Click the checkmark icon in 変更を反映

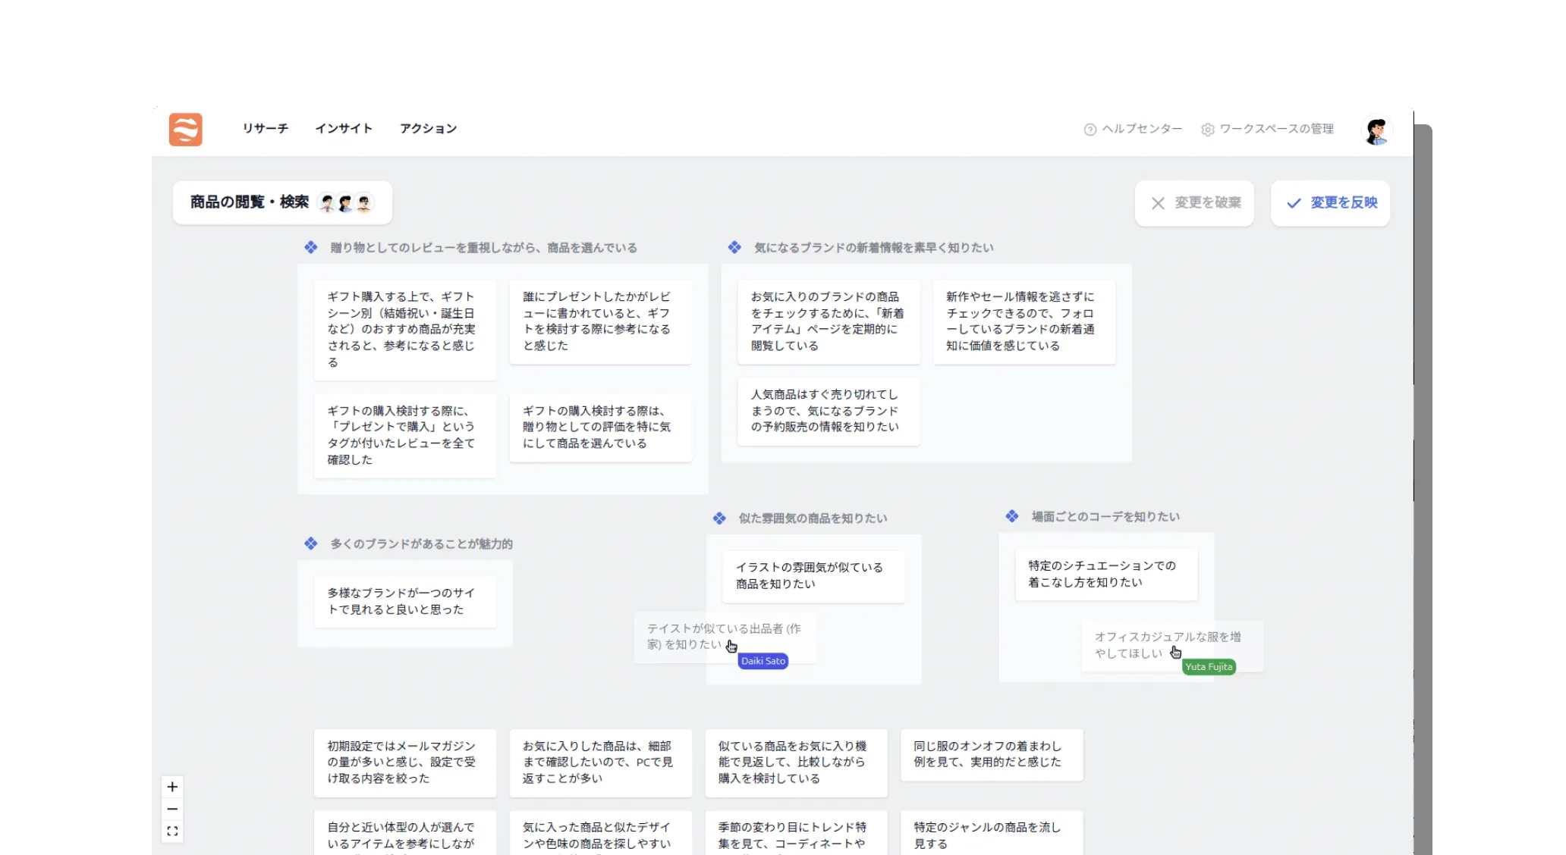click(x=1294, y=203)
